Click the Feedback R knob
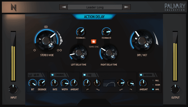 click(106, 32)
